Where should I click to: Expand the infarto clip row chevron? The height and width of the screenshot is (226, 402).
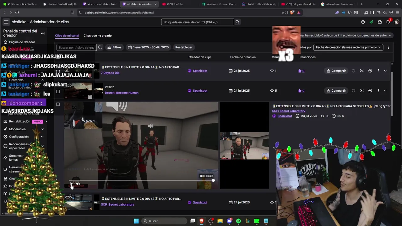(x=385, y=91)
